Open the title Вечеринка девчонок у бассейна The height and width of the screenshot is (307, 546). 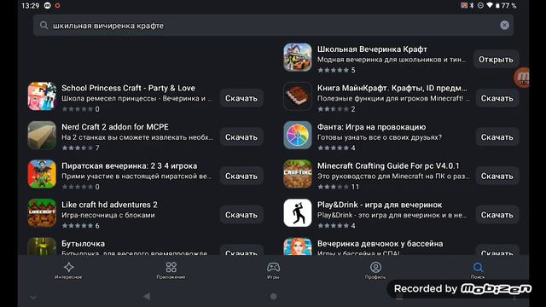(380, 244)
